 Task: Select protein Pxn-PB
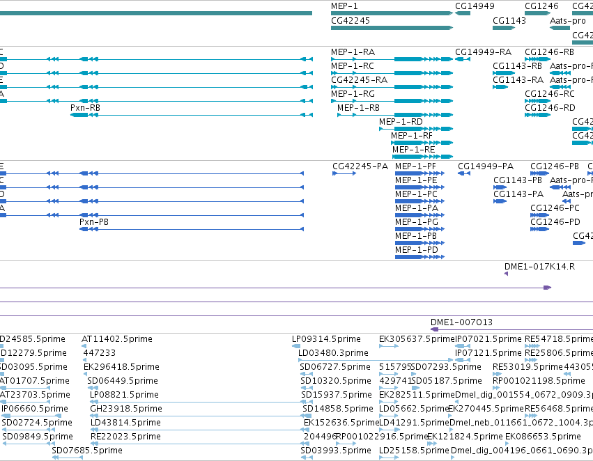tap(192, 229)
